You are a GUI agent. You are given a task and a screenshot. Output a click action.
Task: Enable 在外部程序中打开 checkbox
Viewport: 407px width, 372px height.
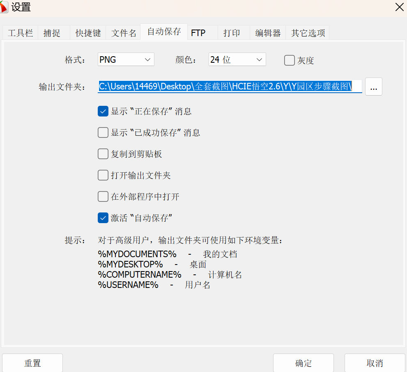[x=103, y=196]
